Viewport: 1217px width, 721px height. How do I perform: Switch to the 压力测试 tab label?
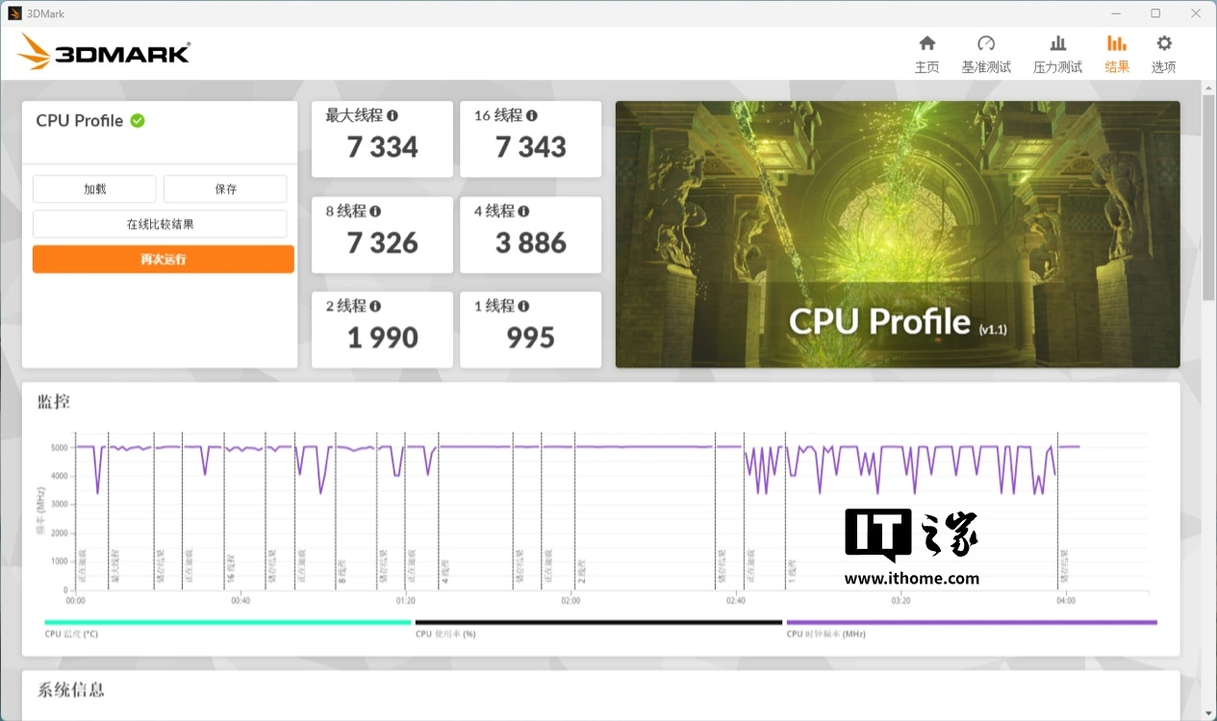tap(1058, 67)
